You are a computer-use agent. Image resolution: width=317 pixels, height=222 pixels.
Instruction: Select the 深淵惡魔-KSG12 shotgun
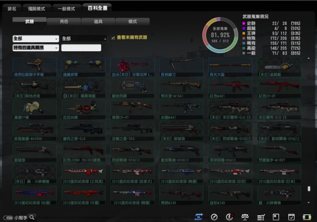pos(230,153)
